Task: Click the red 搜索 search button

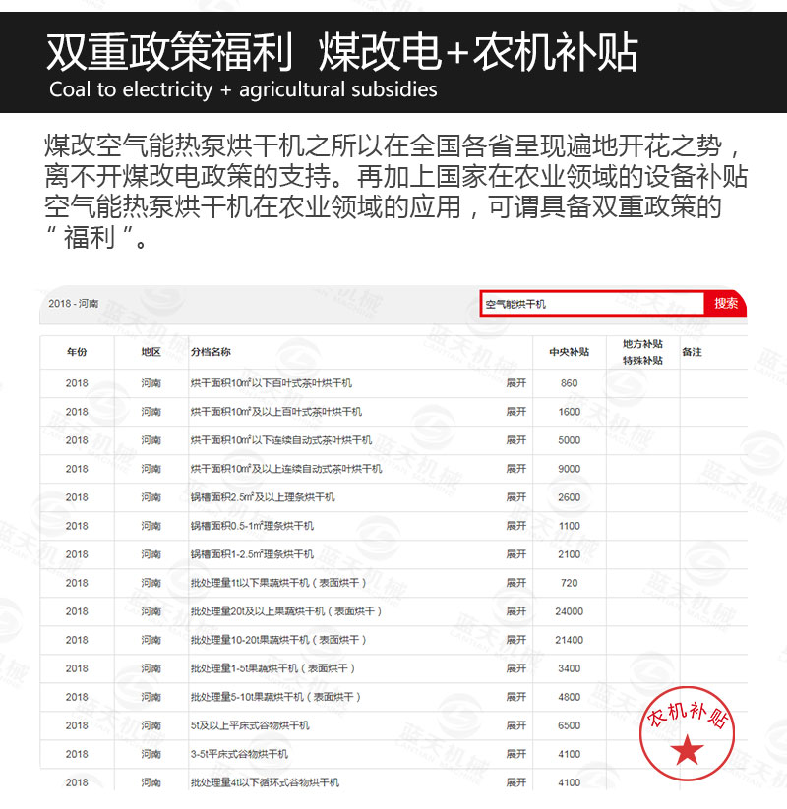Action: pos(726,304)
